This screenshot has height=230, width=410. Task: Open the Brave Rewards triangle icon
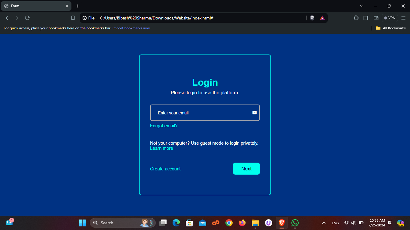click(322, 18)
